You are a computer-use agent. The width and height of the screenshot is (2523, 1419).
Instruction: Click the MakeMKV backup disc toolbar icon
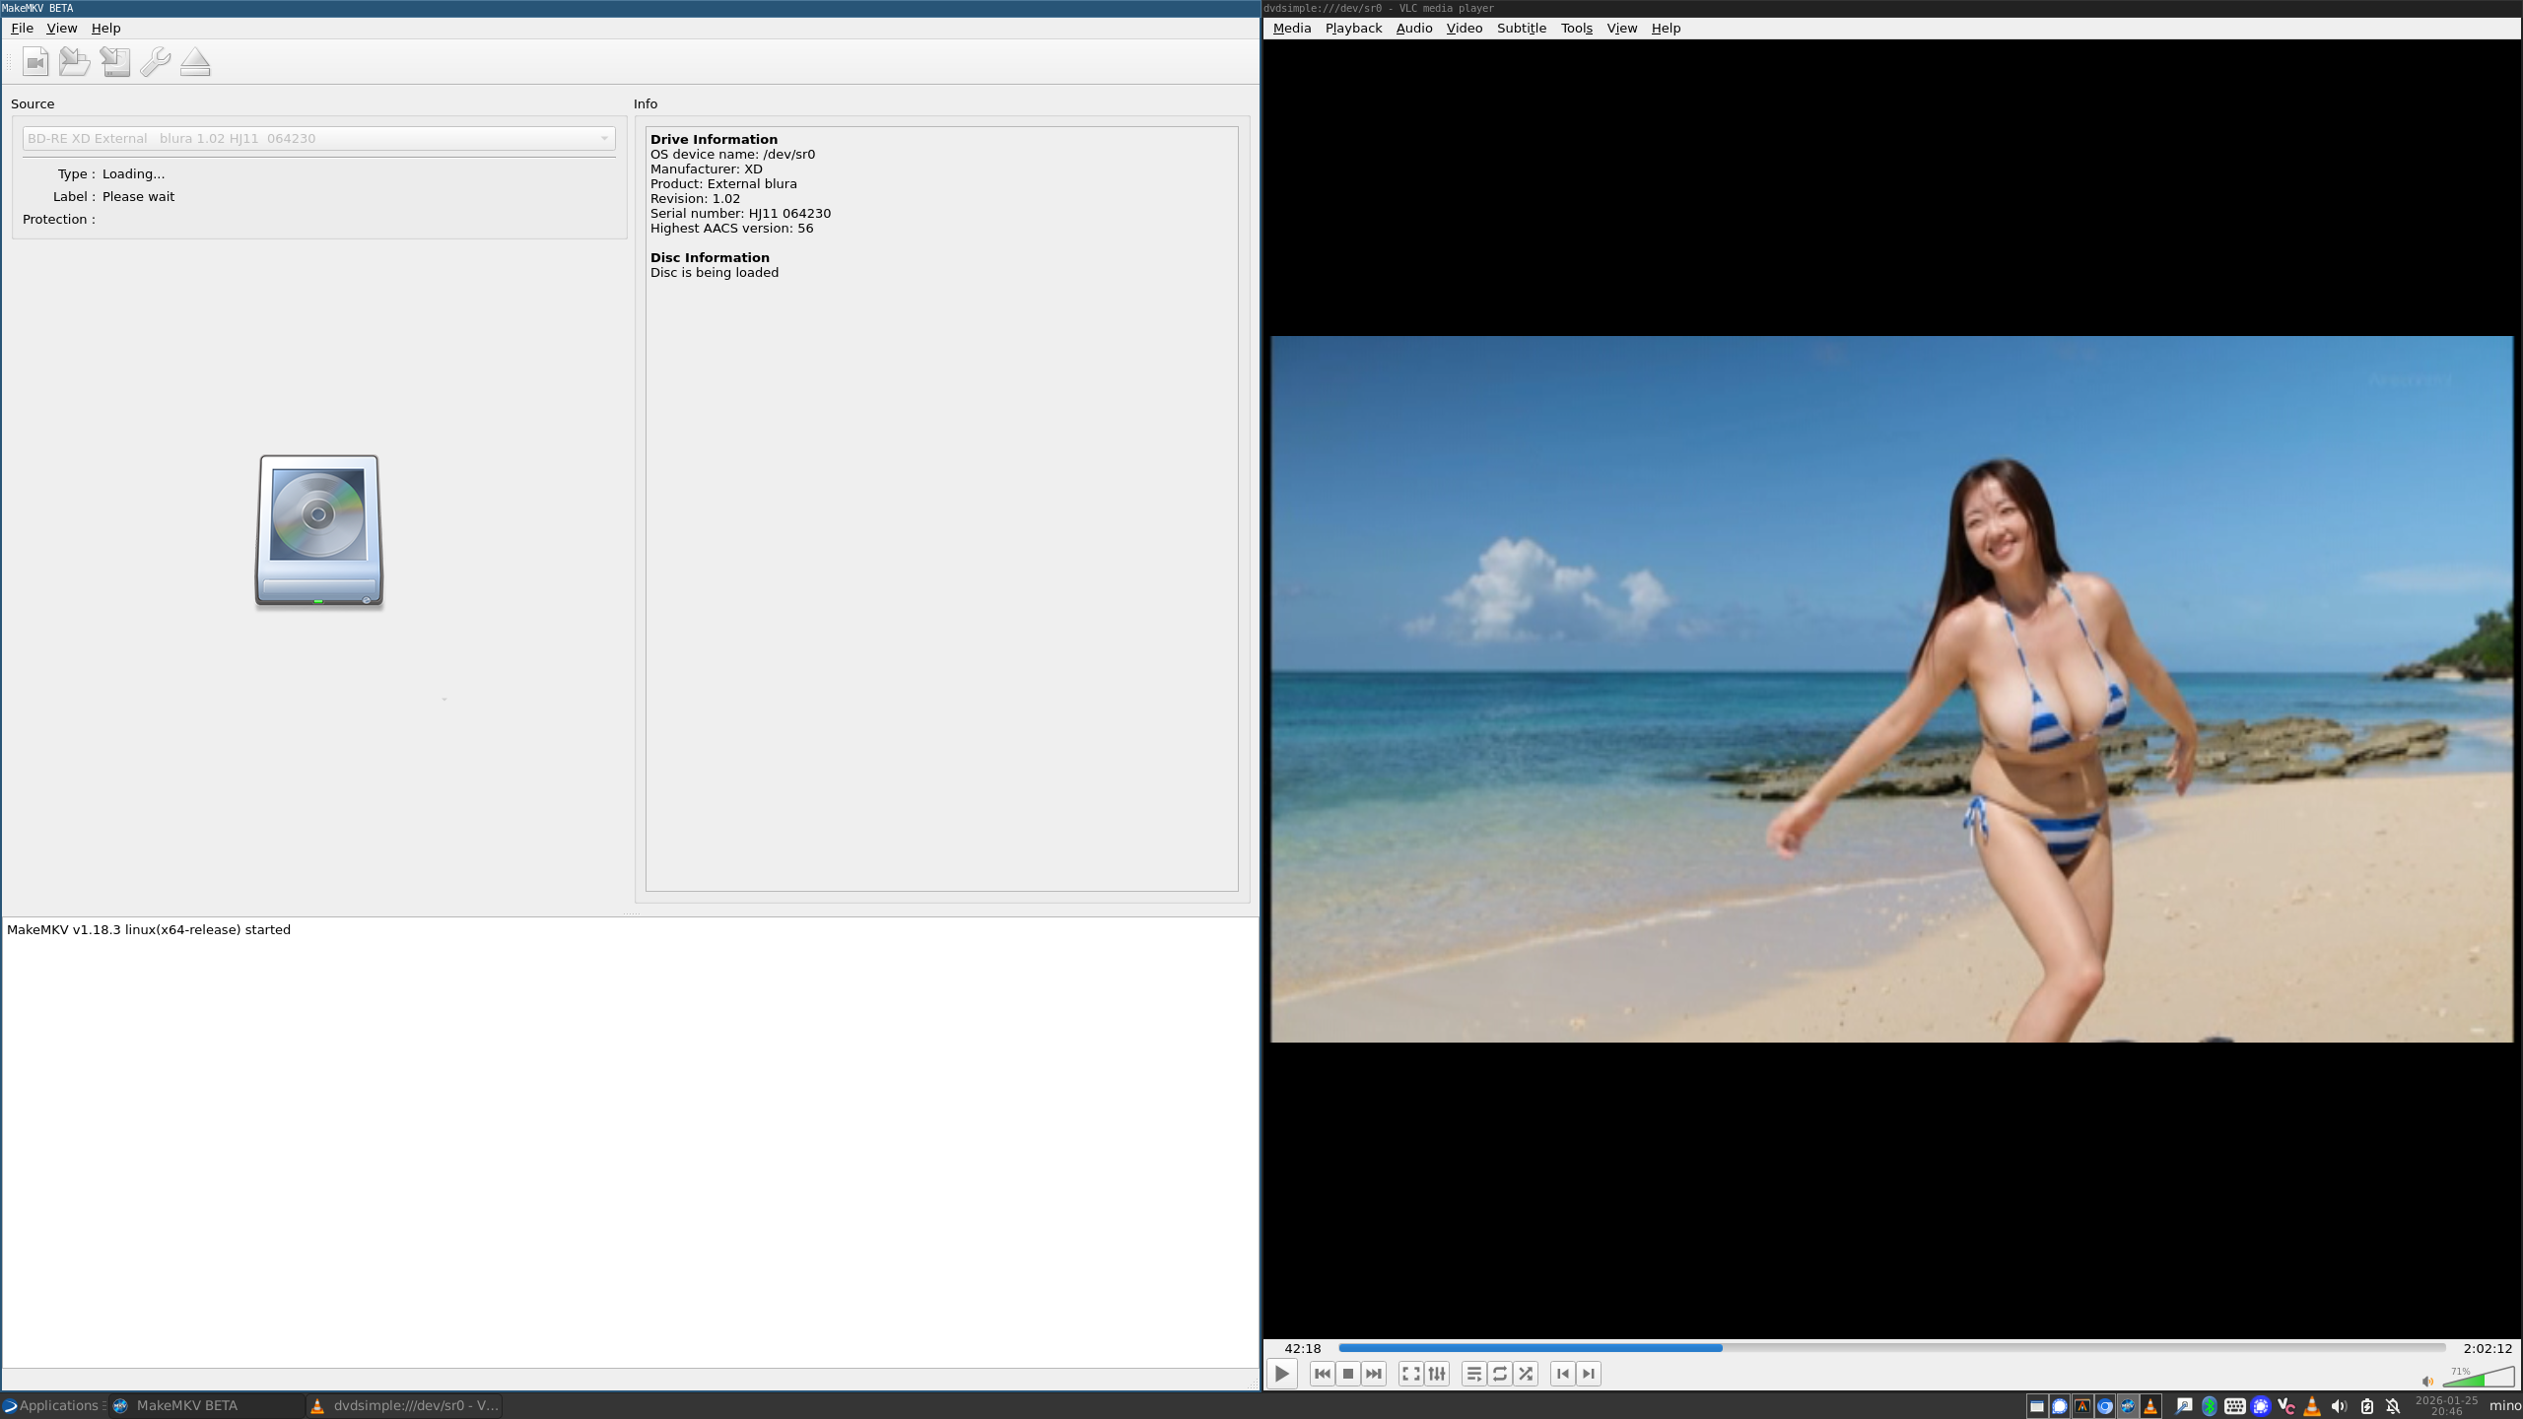(x=115, y=62)
